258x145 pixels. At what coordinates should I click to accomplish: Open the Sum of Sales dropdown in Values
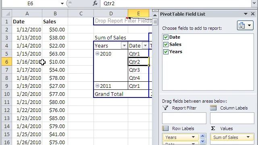coord(248,137)
